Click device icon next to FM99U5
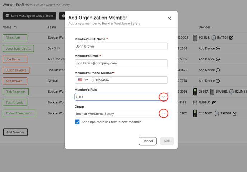The image size is (247, 172). pos(195,103)
